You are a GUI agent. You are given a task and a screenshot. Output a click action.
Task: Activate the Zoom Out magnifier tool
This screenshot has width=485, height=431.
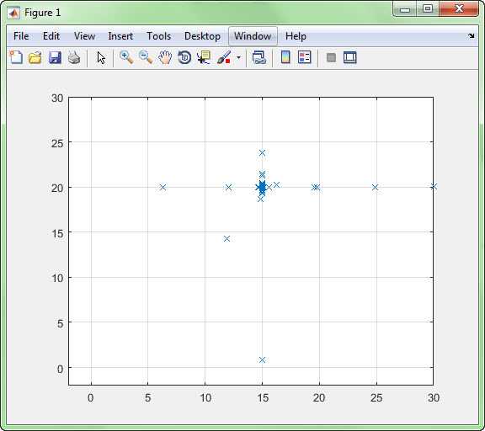[x=146, y=57]
